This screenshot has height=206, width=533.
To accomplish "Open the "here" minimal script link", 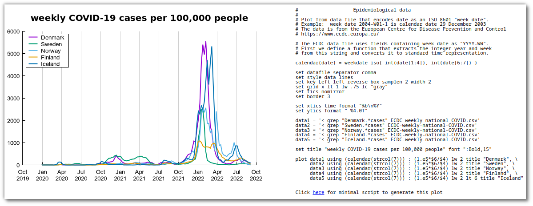I will click(x=318, y=193).
